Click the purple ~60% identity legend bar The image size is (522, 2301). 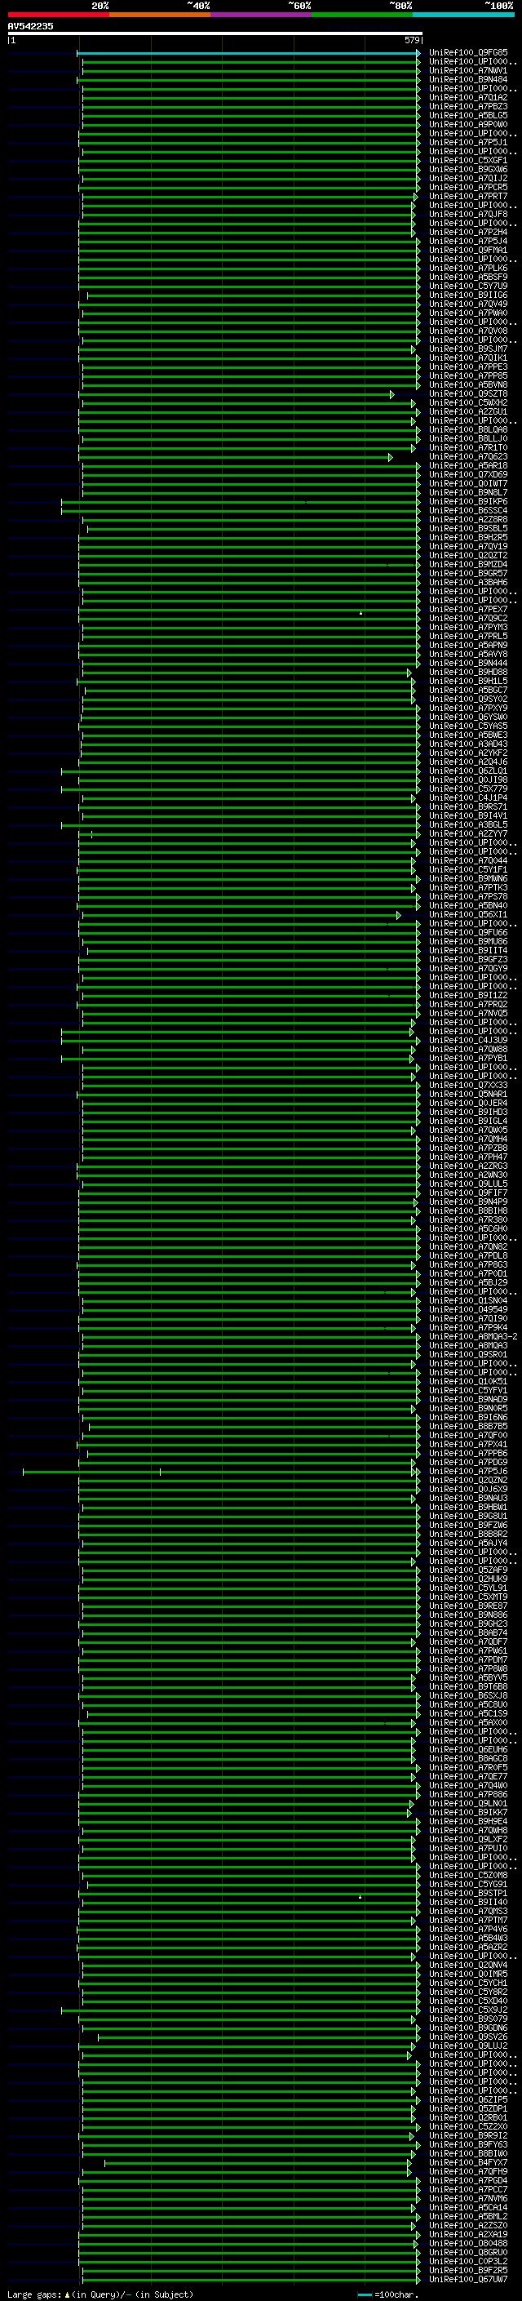[260, 15]
